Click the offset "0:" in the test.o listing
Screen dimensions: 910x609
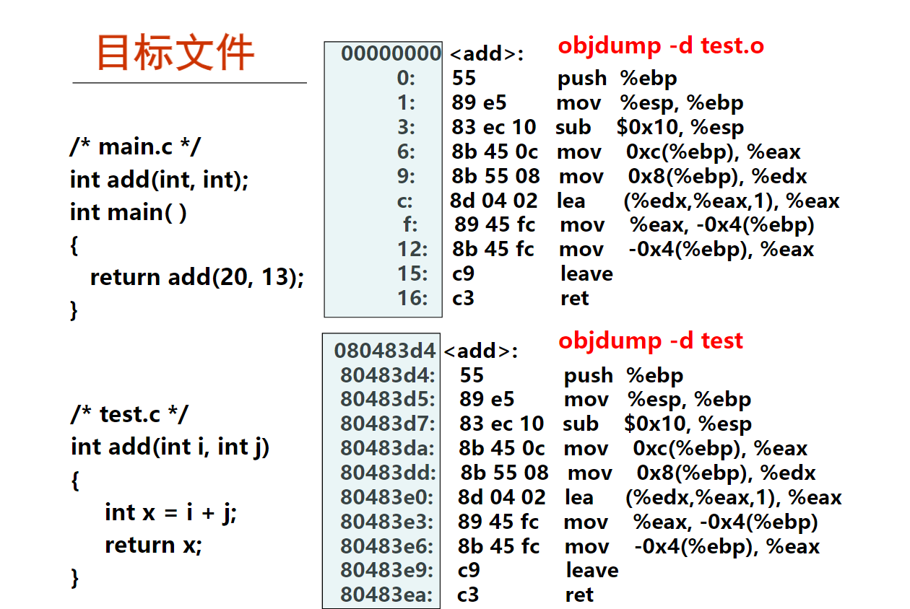click(407, 78)
